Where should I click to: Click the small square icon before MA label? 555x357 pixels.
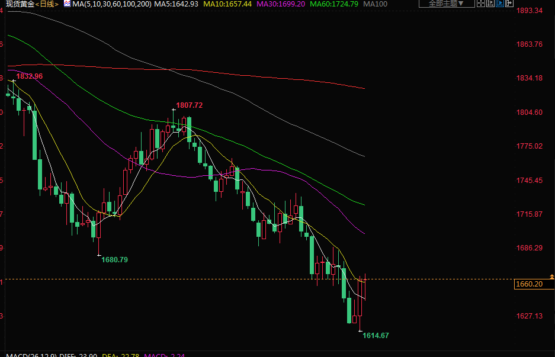pos(68,4)
